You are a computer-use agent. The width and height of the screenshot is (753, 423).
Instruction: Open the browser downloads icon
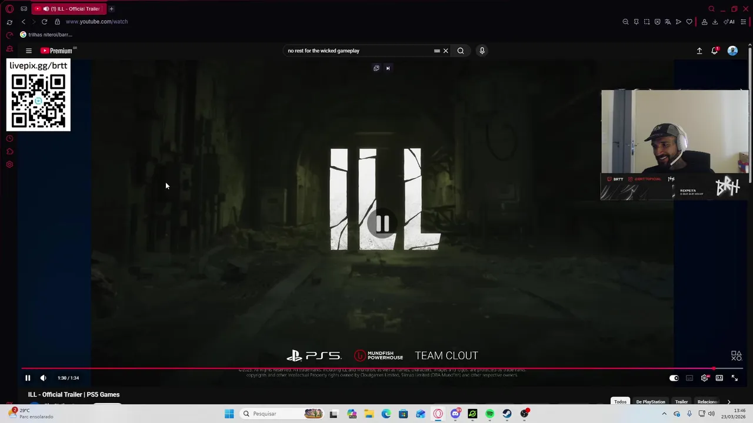(715, 22)
